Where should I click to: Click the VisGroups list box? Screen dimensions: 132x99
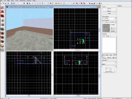tap(109, 45)
